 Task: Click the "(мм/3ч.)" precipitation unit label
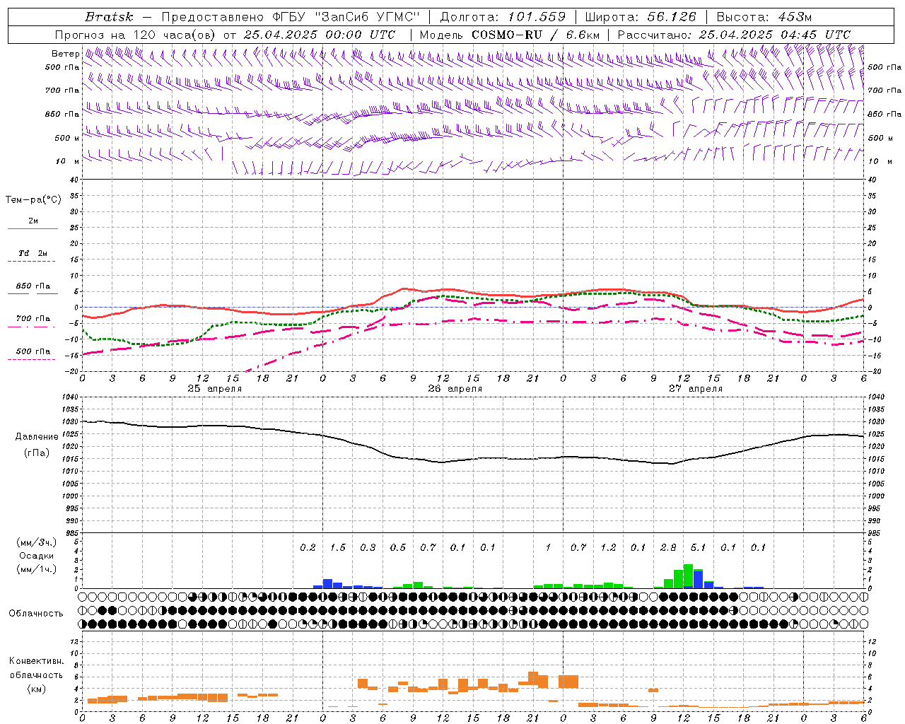click(x=36, y=543)
